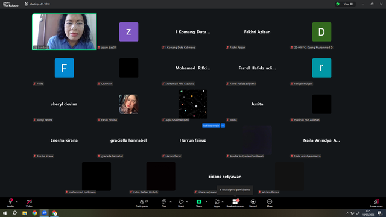The height and width of the screenshot is (217, 386).
Task: Expand share options arrow beside Share
Action: coord(206,201)
